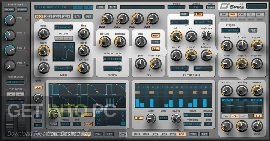This screenshot has height=141, width=270.
Task: Click the sound bank select button
Action: [x=22, y=9]
